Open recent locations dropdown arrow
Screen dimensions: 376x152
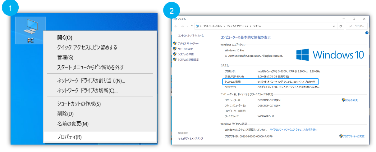pos(187,26)
